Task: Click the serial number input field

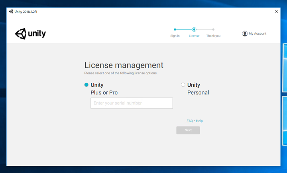Action: click(132, 103)
